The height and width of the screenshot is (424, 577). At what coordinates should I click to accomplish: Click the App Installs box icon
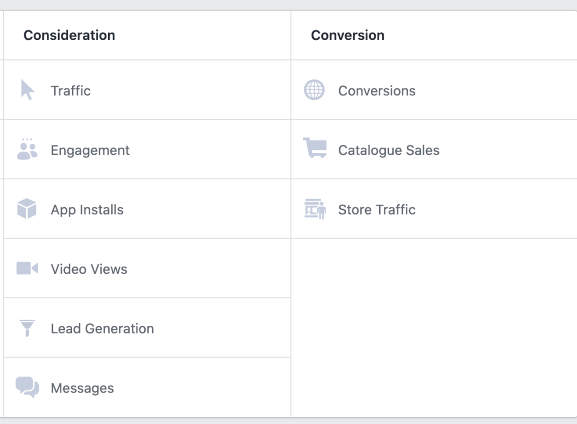click(27, 209)
